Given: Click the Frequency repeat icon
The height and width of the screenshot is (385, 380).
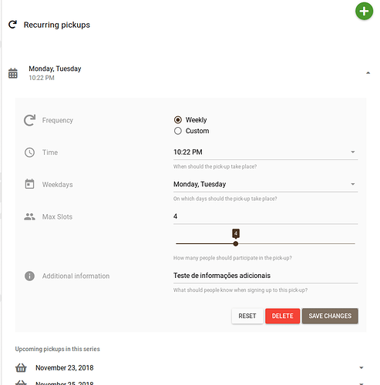Looking at the screenshot, I should (x=29, y=120).
